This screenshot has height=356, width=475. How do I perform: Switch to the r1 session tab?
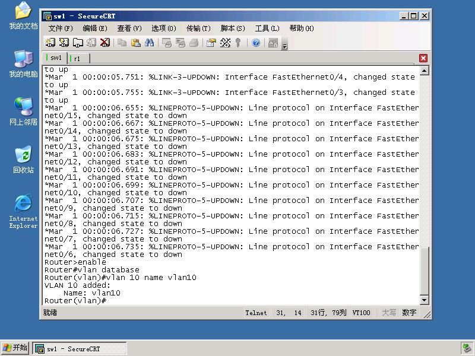pyautogui.click(x=78, y=58)
